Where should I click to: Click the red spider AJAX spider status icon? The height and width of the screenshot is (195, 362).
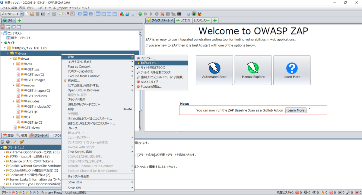356,192
